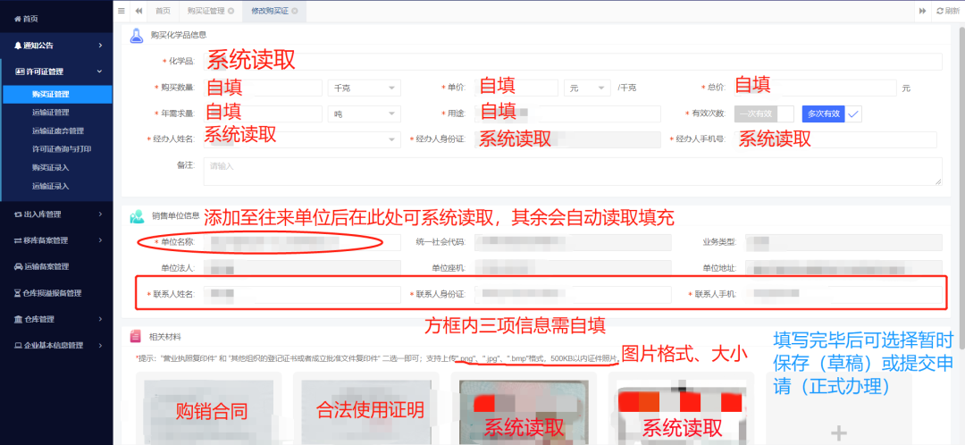Open the 元 currency dropdown for 单价
The height and width of the screenshot is (445, 965).
pos(587,88)
